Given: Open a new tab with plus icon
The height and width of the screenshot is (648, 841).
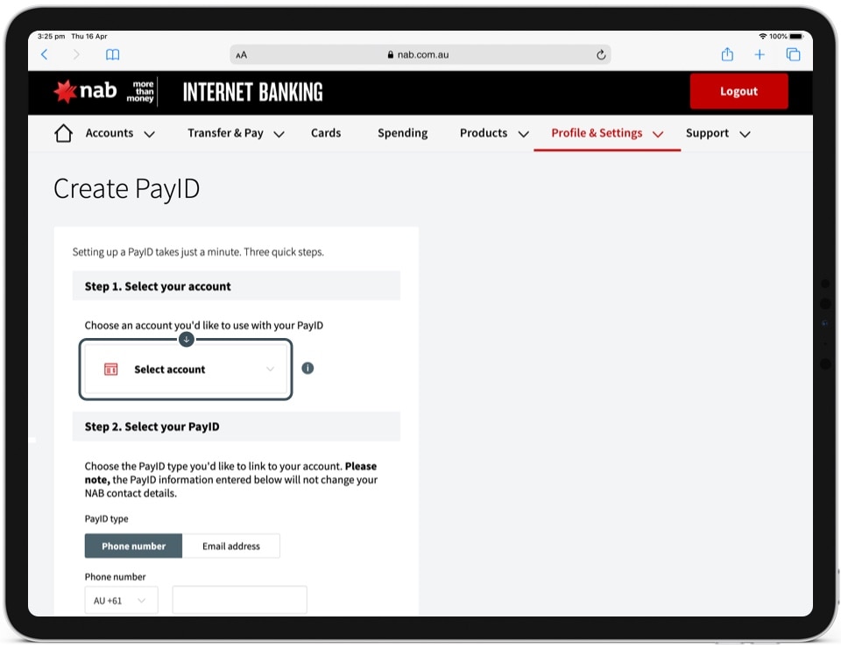Looking at the screenshot, I should pyautogui.click(x=760, y=54).
